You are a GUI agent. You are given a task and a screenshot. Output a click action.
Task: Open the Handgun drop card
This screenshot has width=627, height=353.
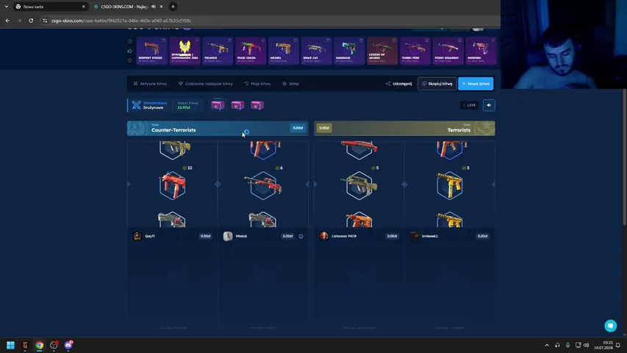(x=349, y=51)
